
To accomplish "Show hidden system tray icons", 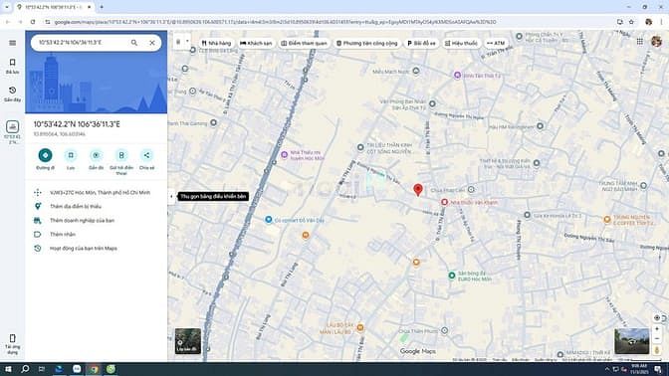I will [x=607, y=369].
